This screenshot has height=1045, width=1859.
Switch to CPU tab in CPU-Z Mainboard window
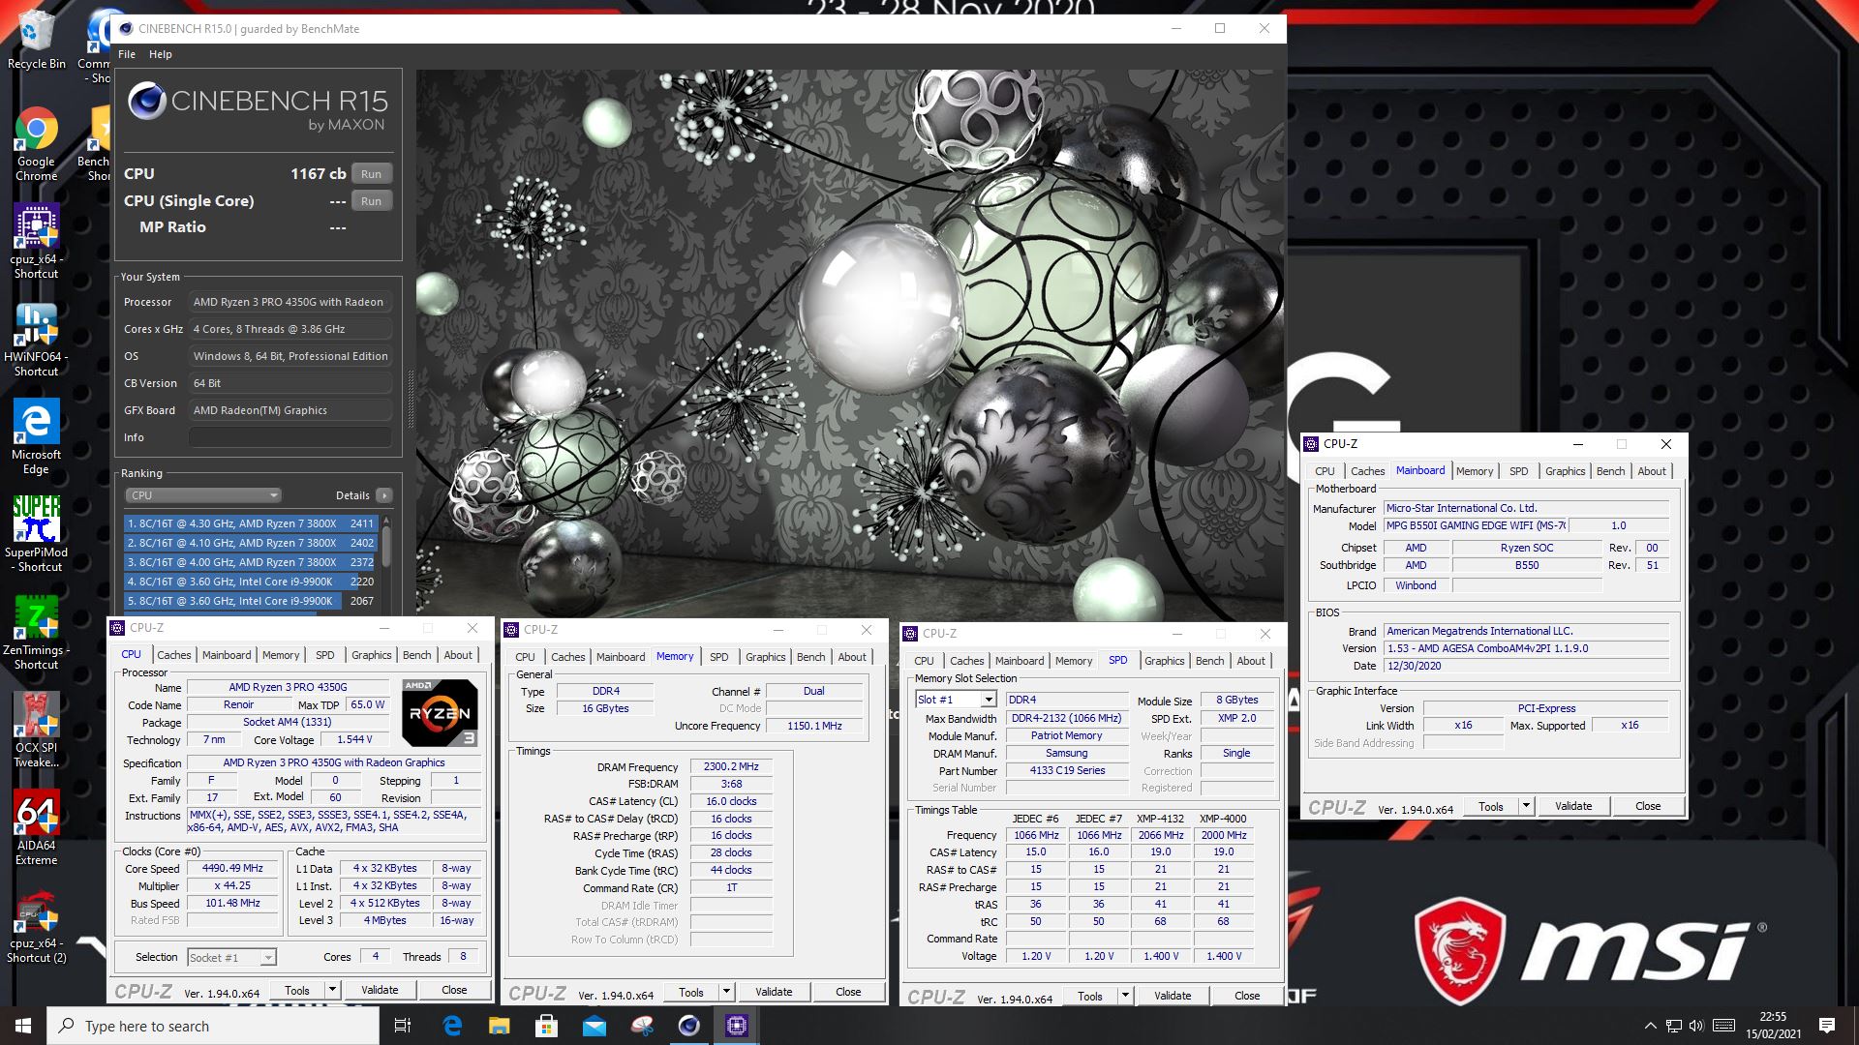(x=1325, y=471)
